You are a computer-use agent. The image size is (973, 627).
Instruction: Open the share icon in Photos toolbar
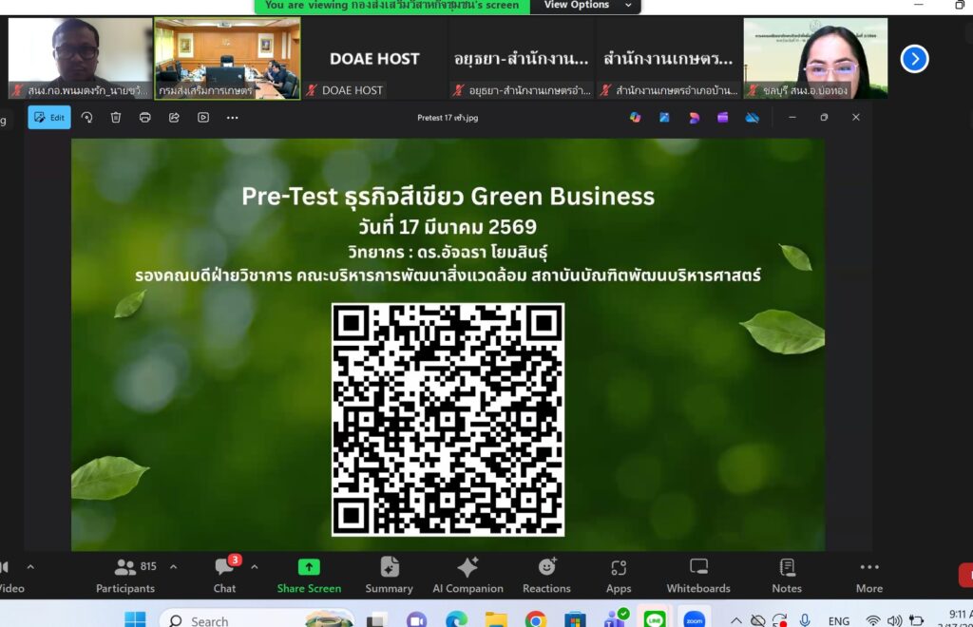point(175,118)
